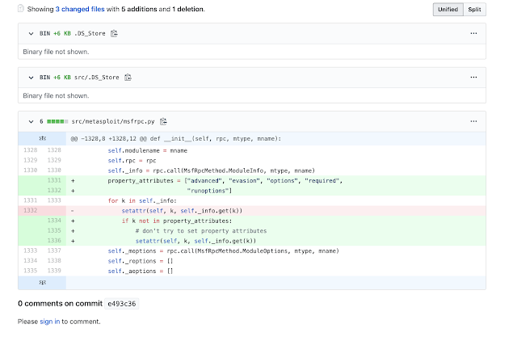Image resolution: width=517 pixels, height=341 pixels.
Task: Open the options menu for .DS_Store
Action: (473, 33)
